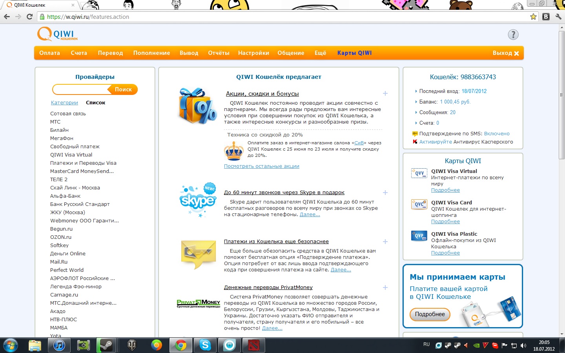
Task: Open the Настройки menu item
Action: (x=253, y=53)
